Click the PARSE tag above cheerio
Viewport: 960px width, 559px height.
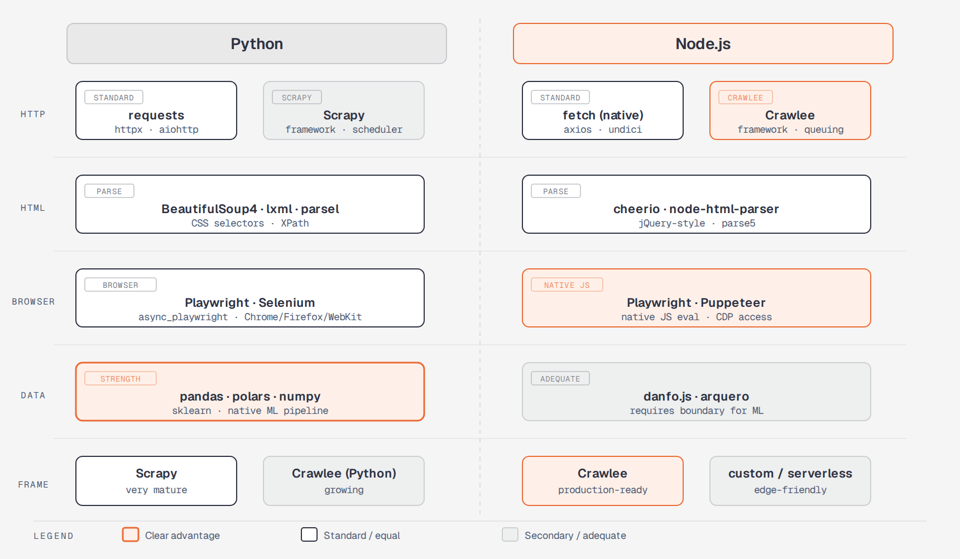pyautogui.click(x=556, y=191)
